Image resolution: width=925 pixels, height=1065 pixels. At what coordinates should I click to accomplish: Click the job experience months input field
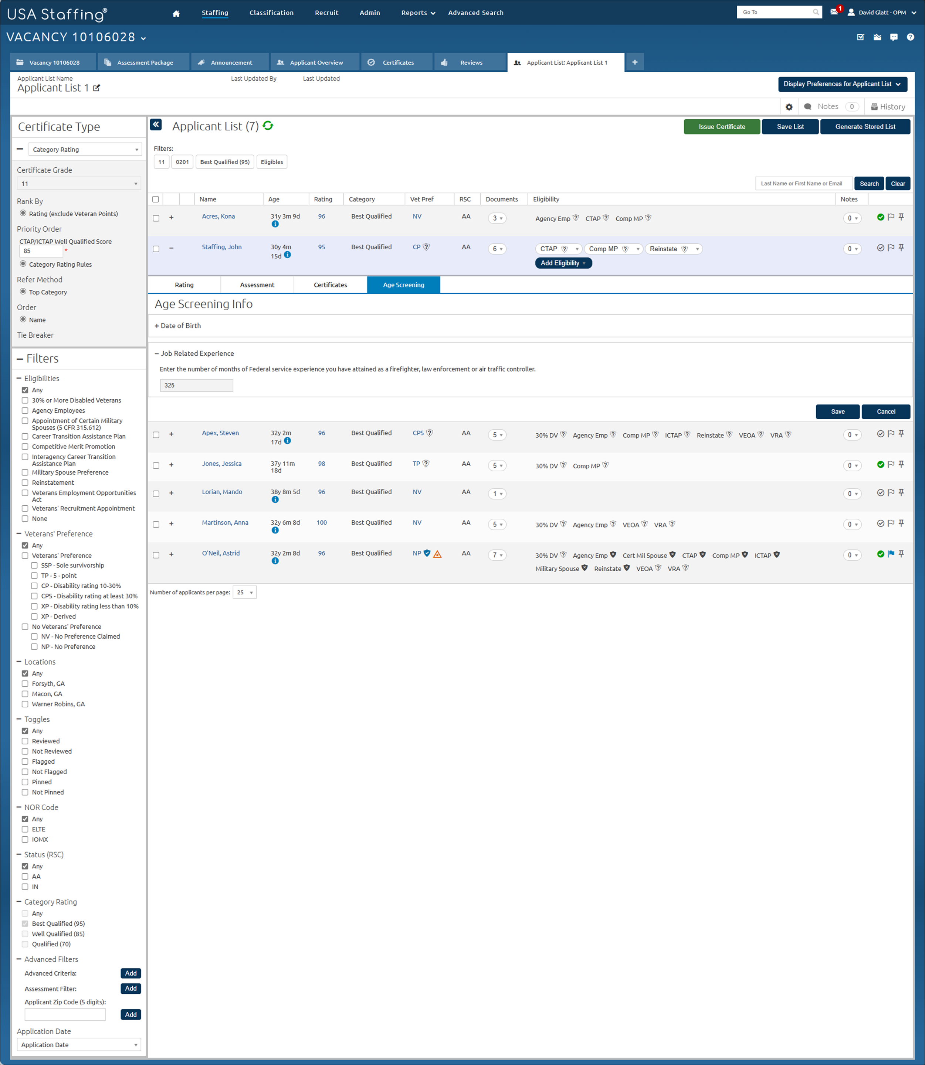pos(196,385)
